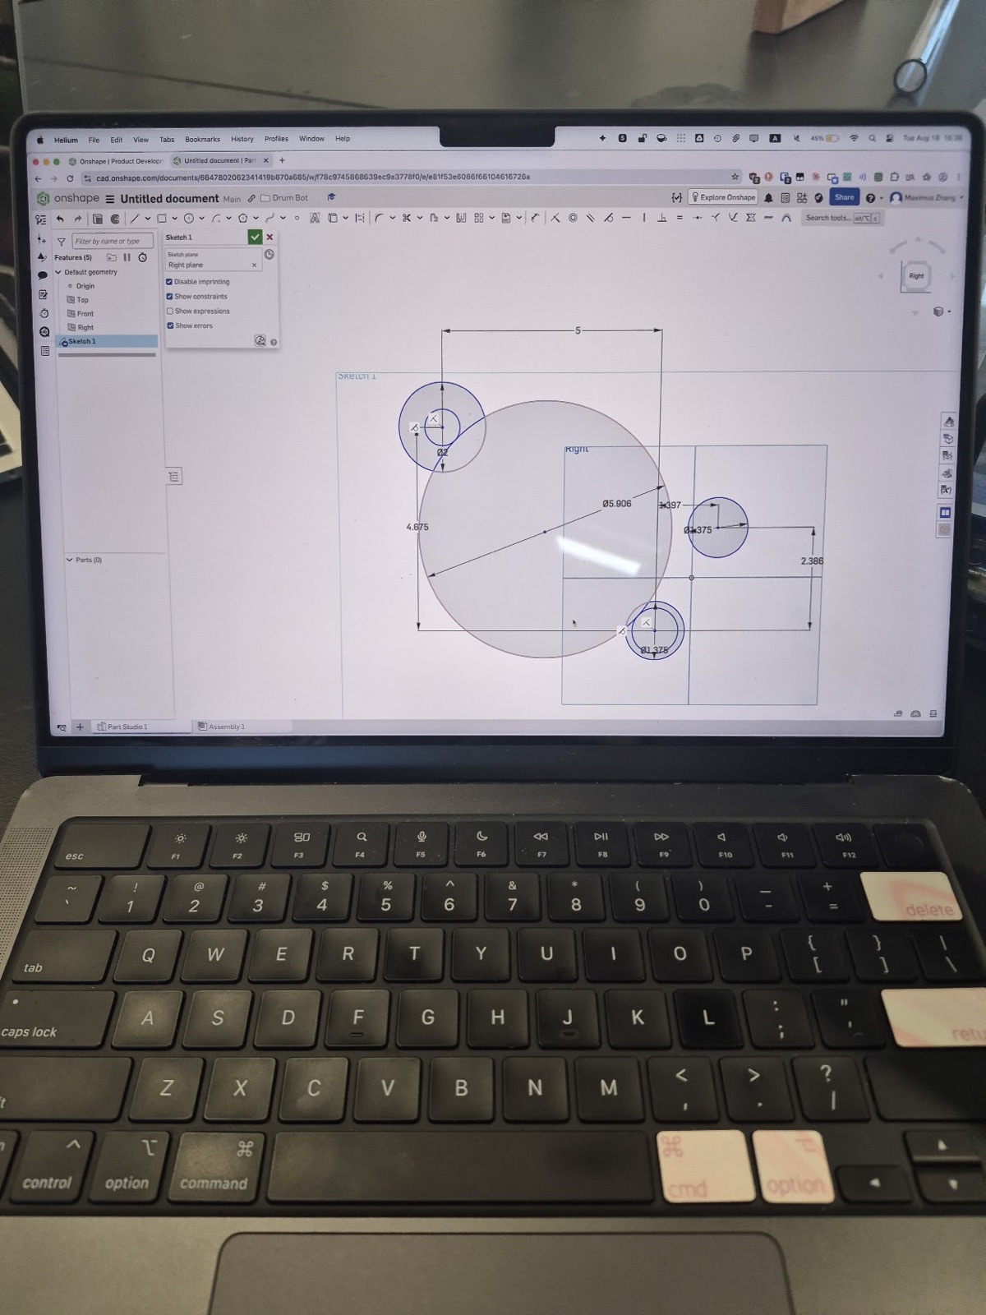Uncheck Show constraints checkbox
Image resolution: width=986 pixels, height=1315 pixels.
coord(169,297)
